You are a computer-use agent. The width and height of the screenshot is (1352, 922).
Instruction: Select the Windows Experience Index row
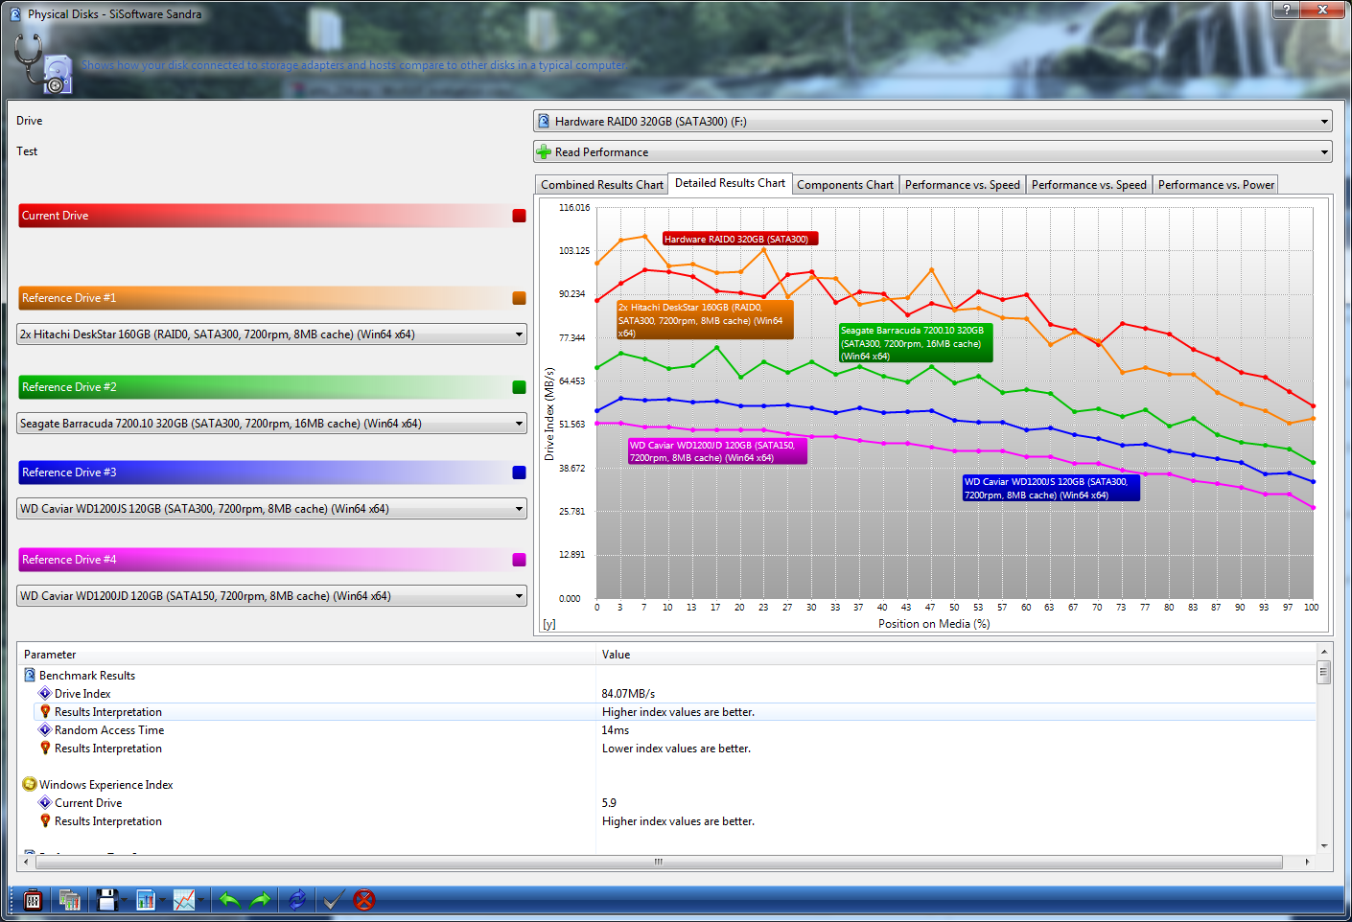coord(667,784)
